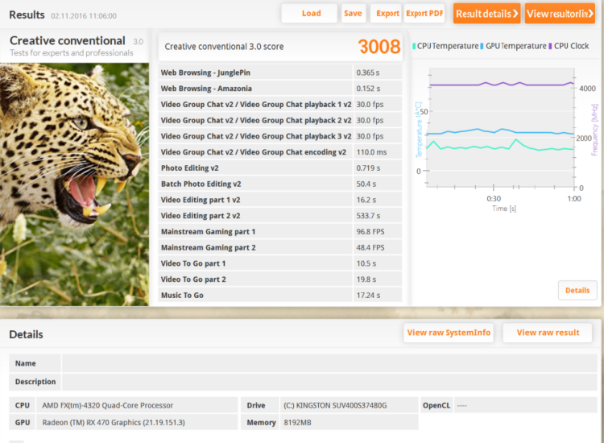Screen dimensions: 604x443
Task: Click the CPU Clock legend swatch
Action: tap(550, 46)
